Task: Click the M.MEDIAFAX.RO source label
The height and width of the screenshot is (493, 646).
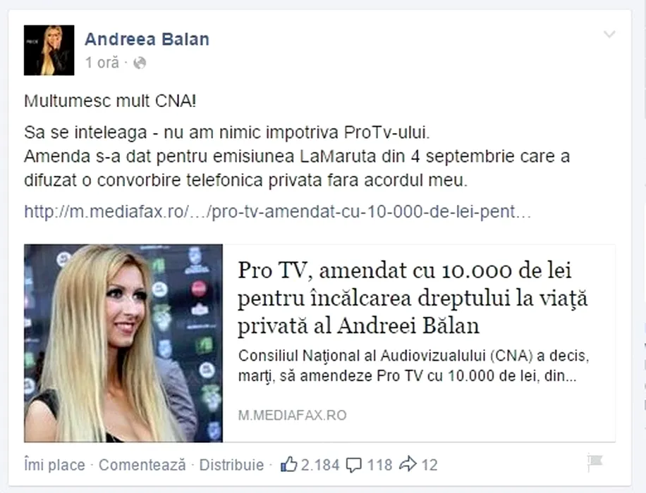Action: [x=292, y=416]
